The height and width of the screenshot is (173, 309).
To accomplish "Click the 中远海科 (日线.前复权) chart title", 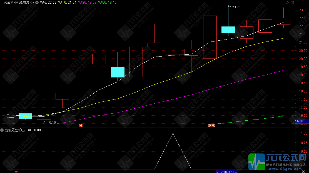I will click(17, 3).
